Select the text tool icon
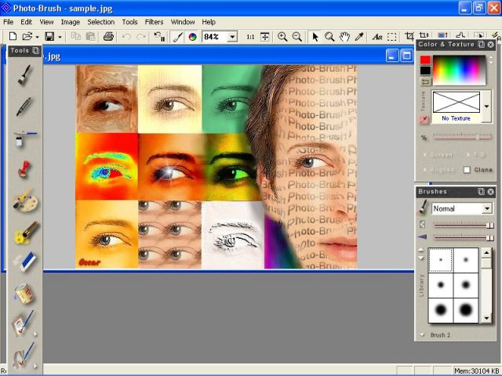This screenshot has width=502, height=376. (x=377, y=37)
